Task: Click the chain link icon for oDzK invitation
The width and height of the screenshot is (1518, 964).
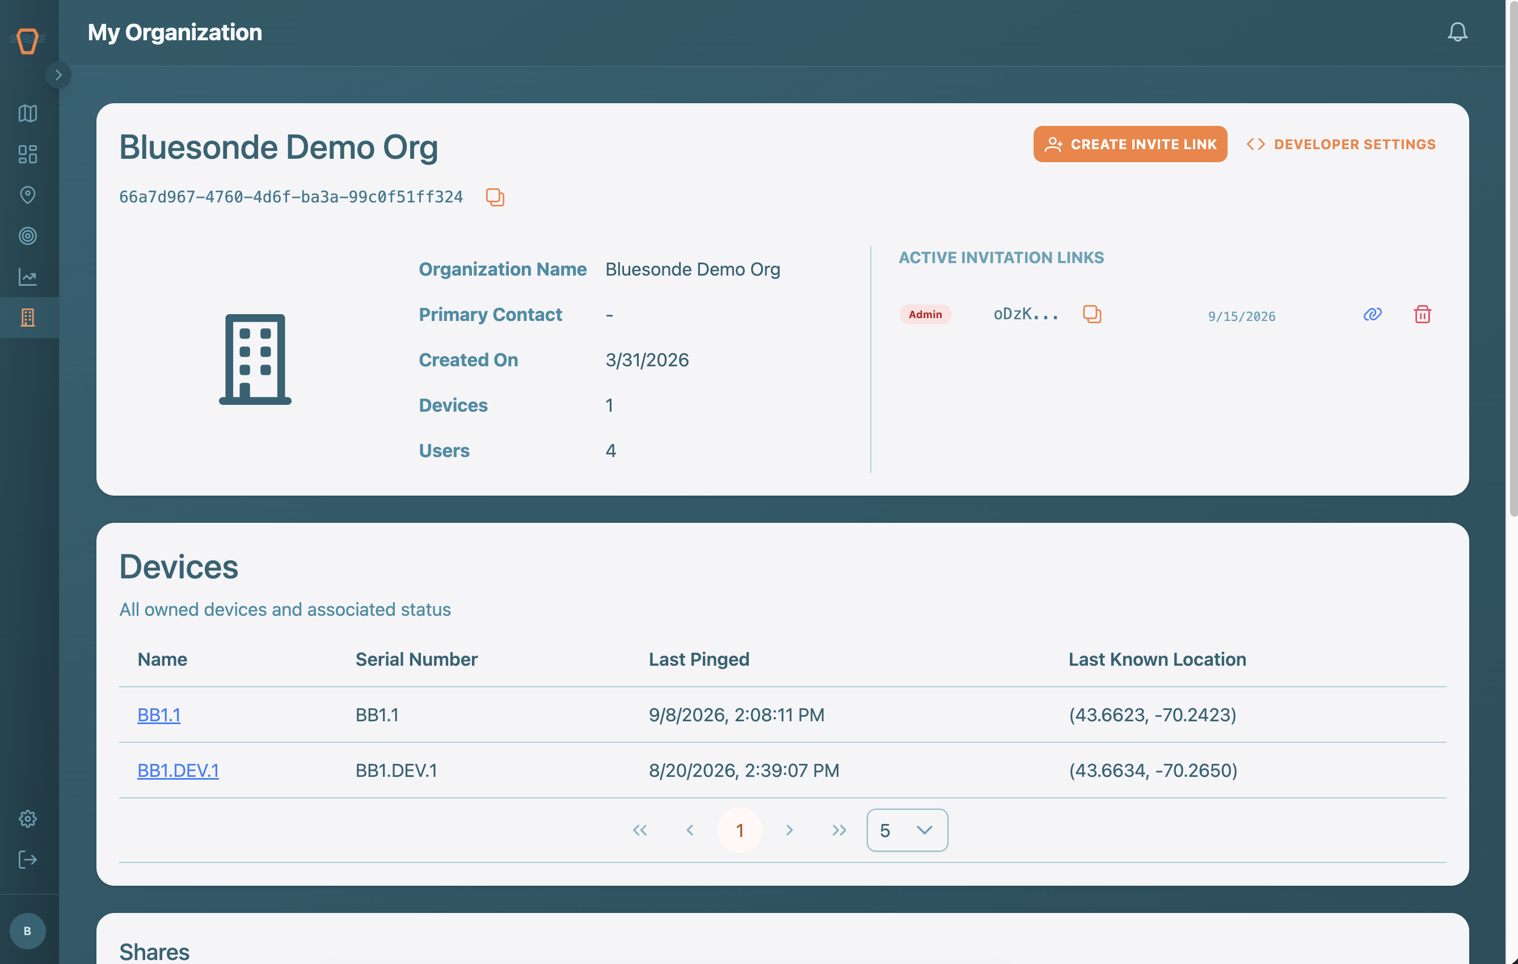Action: click(x=1372, y=314)
